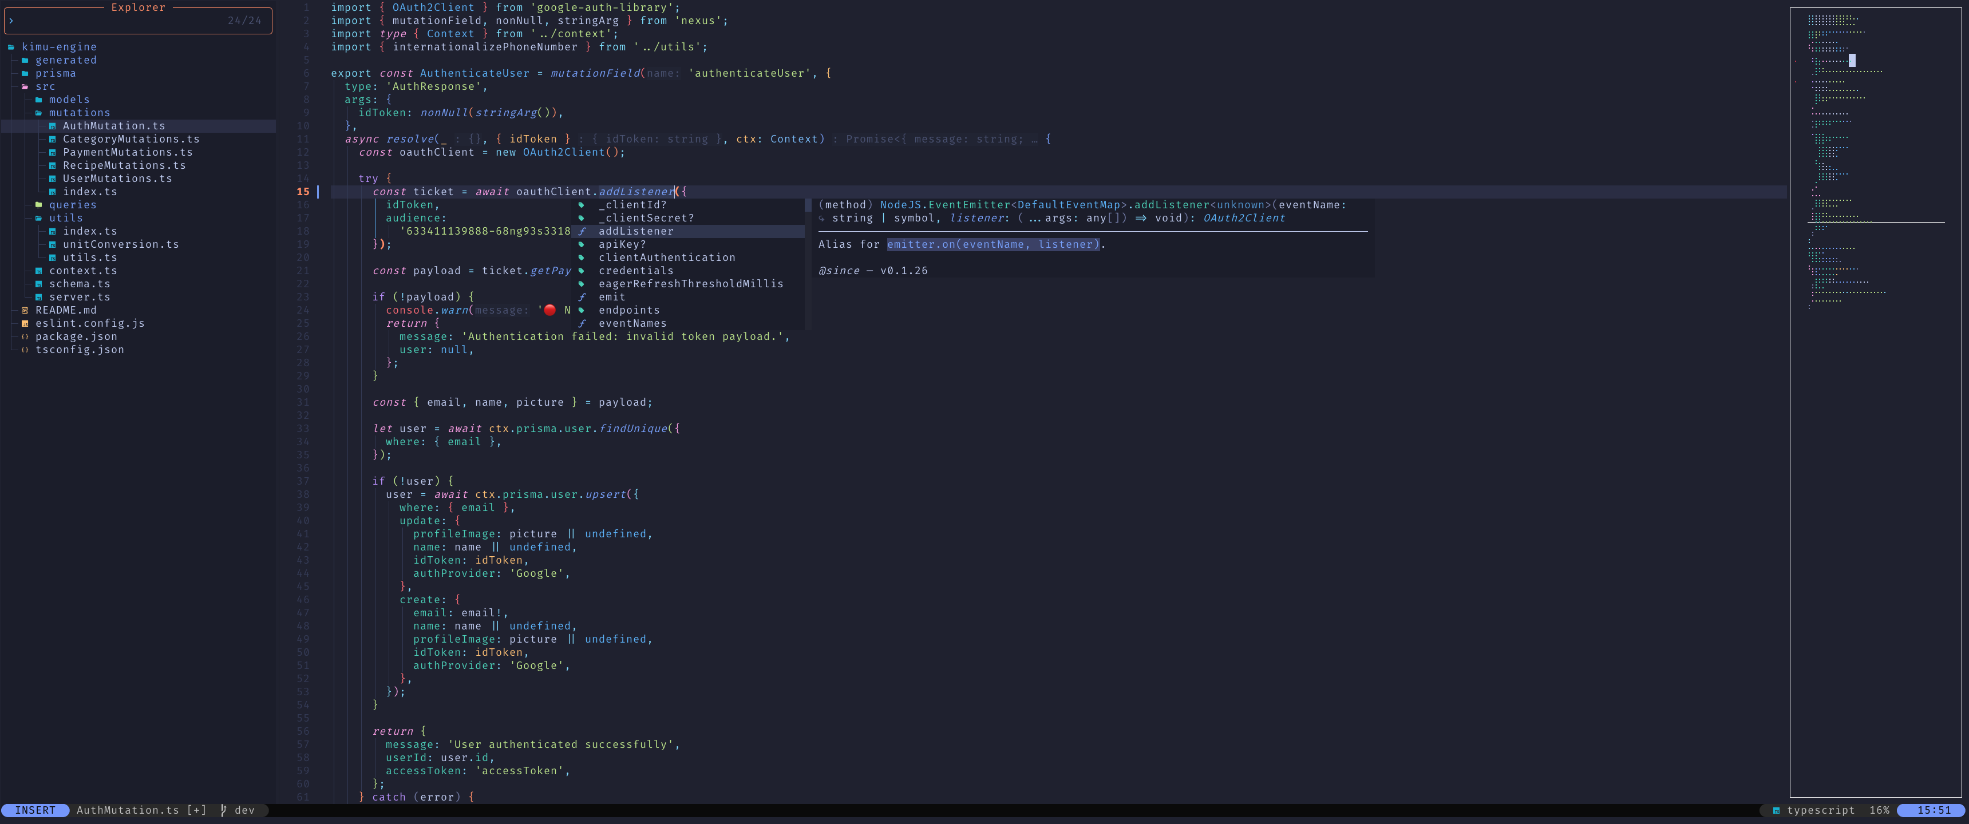Open schema.ts in the file tree
The height and width of the screenshot is (824, 1969).
[80, 284]
